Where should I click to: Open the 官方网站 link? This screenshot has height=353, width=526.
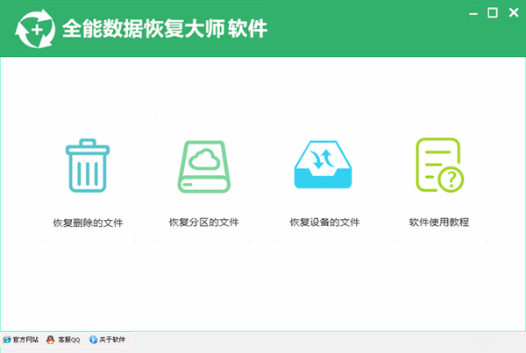25,340
